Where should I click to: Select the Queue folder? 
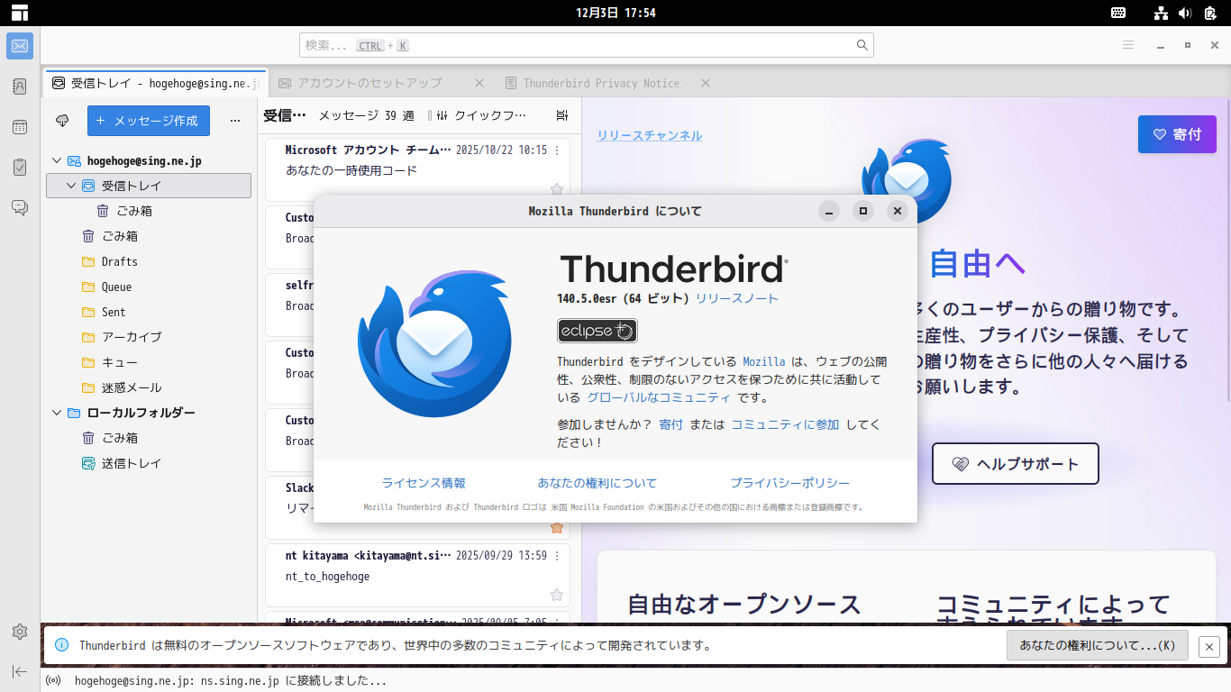[150, 287]
